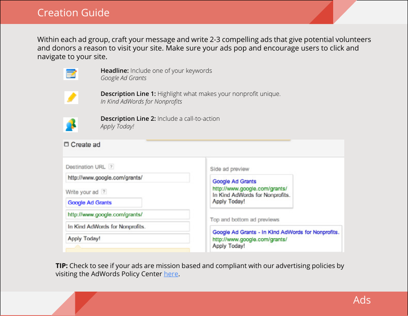Click the headline field containing Google Ad Grants
Viewport: 408px width, 316px height.
[x=103, y=203]
